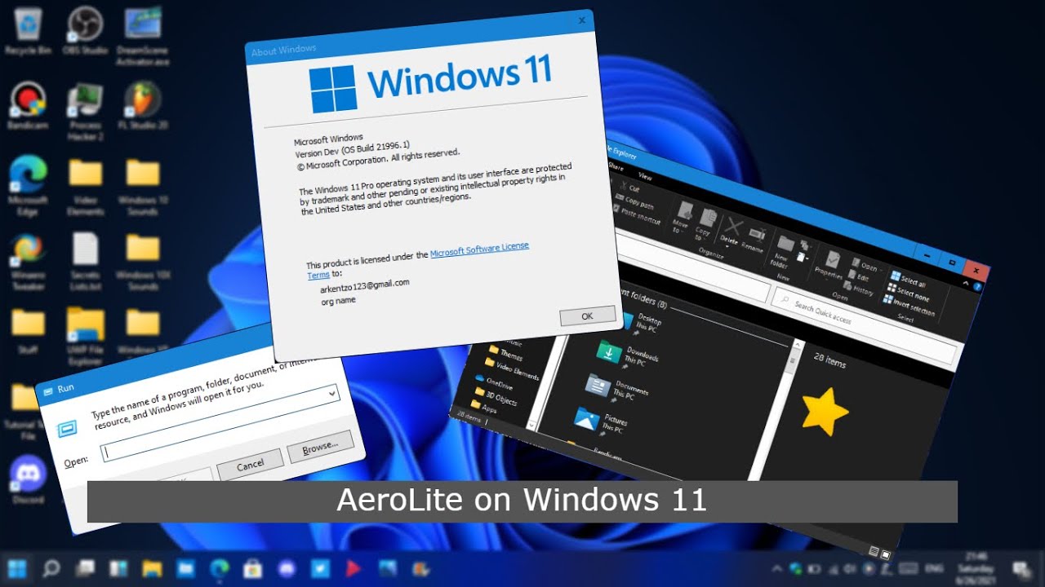Screen dimensions: 1045x587
Task: Select OneDrive in the navigation pane
Action: 493,380
